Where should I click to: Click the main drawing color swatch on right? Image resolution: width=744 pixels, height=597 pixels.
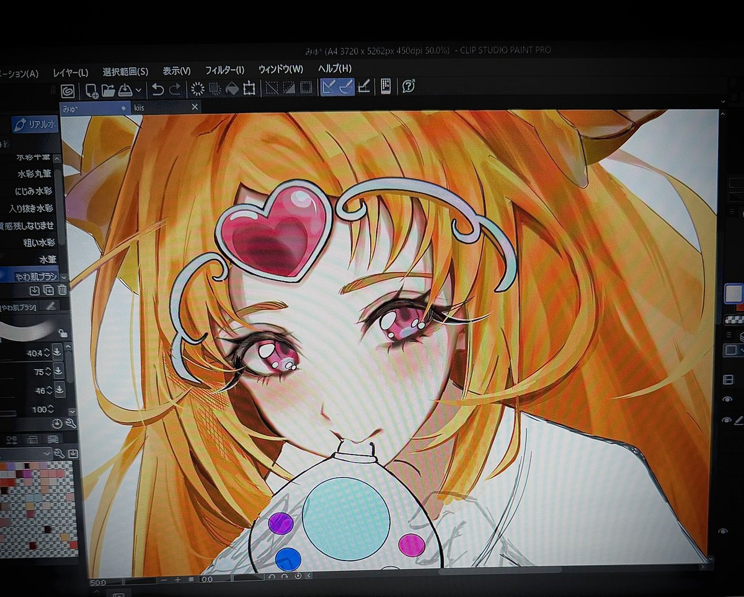tap(733, 293)
